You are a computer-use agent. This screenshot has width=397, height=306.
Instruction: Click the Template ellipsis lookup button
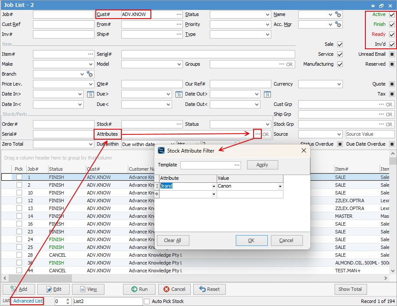pos(237,165)
